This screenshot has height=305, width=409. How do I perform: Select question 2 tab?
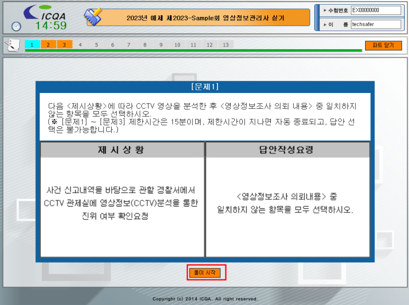tap(48, 45)
